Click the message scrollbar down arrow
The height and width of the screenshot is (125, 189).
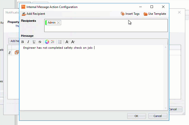tap(165, 108)
